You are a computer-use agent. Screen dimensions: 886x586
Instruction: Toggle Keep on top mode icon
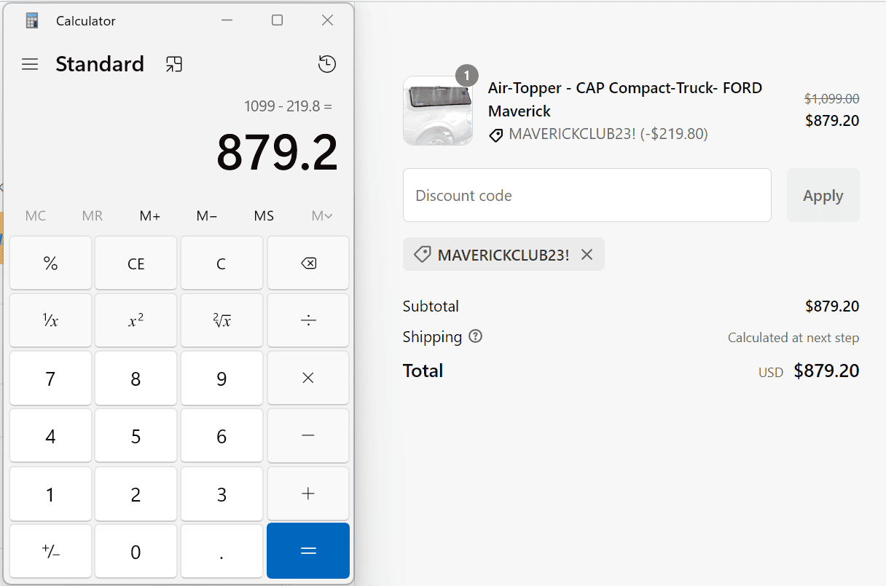(x=173, y=64)
